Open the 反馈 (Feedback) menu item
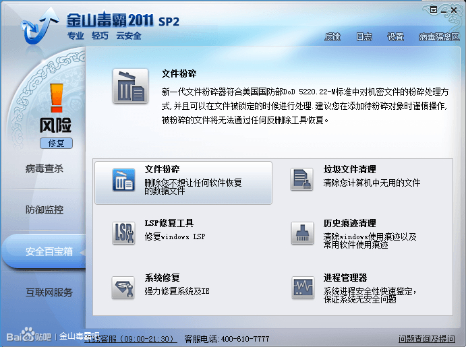Screen dimensions: 466x347 coord(332,37)
